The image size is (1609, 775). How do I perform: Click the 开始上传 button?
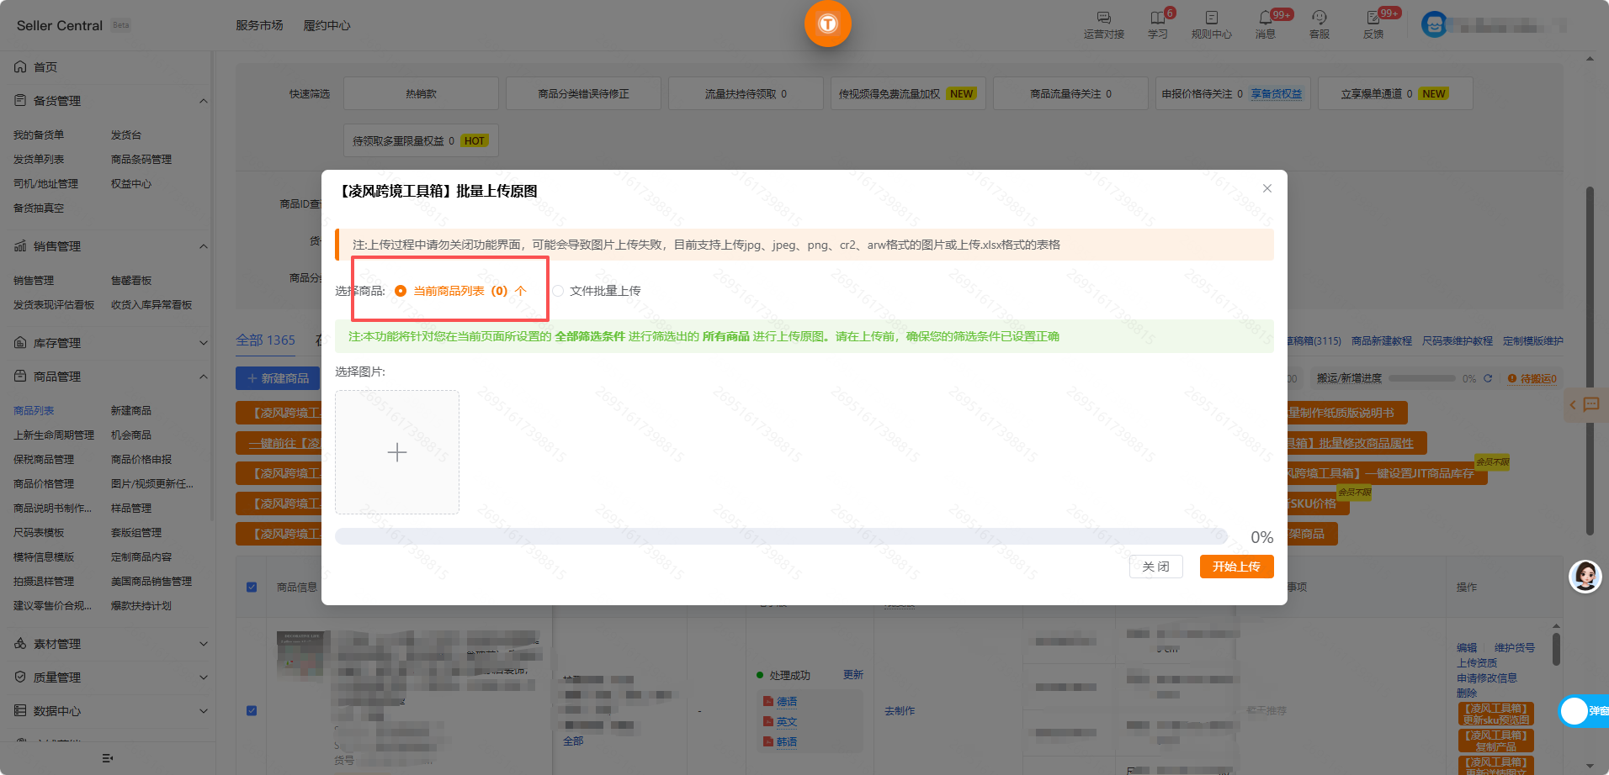1236,567
